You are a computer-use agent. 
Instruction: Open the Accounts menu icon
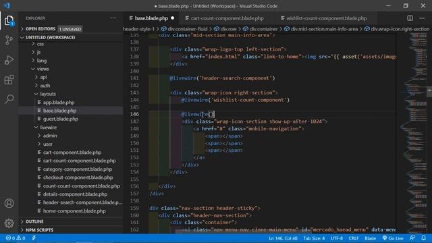(x=9, y=203)
